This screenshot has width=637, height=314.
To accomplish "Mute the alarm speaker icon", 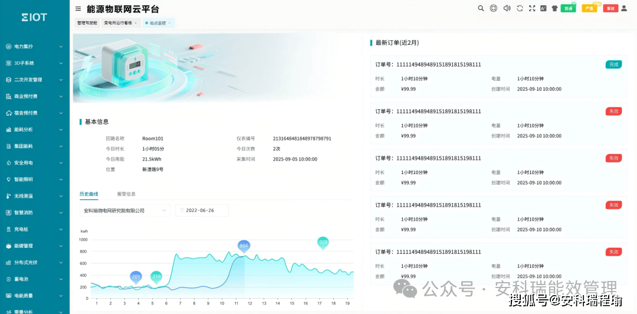I will click(507, 8).
